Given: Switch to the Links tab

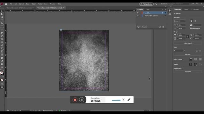Looking at the screenshot, I should [147, 9].
